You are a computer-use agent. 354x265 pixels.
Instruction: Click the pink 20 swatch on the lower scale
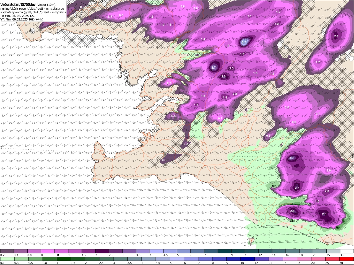point(319,259)
